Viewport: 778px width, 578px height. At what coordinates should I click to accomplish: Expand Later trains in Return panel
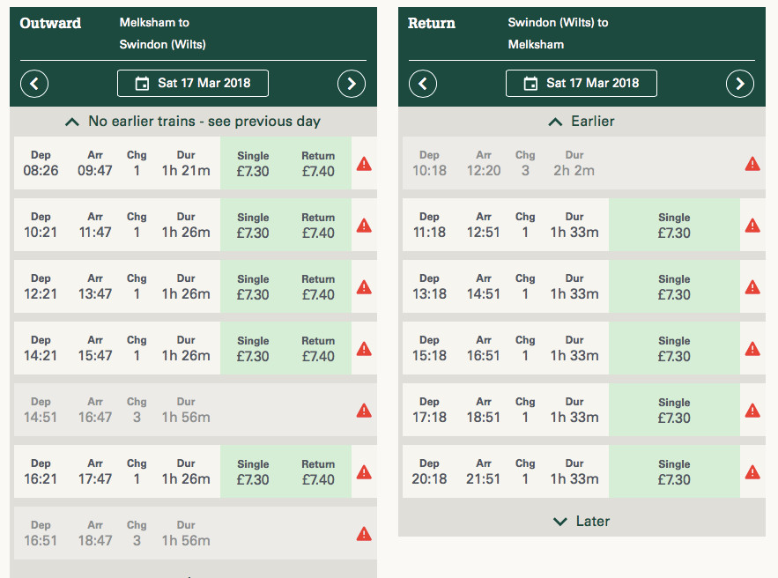pyautogui.click(x=581, y=522)
